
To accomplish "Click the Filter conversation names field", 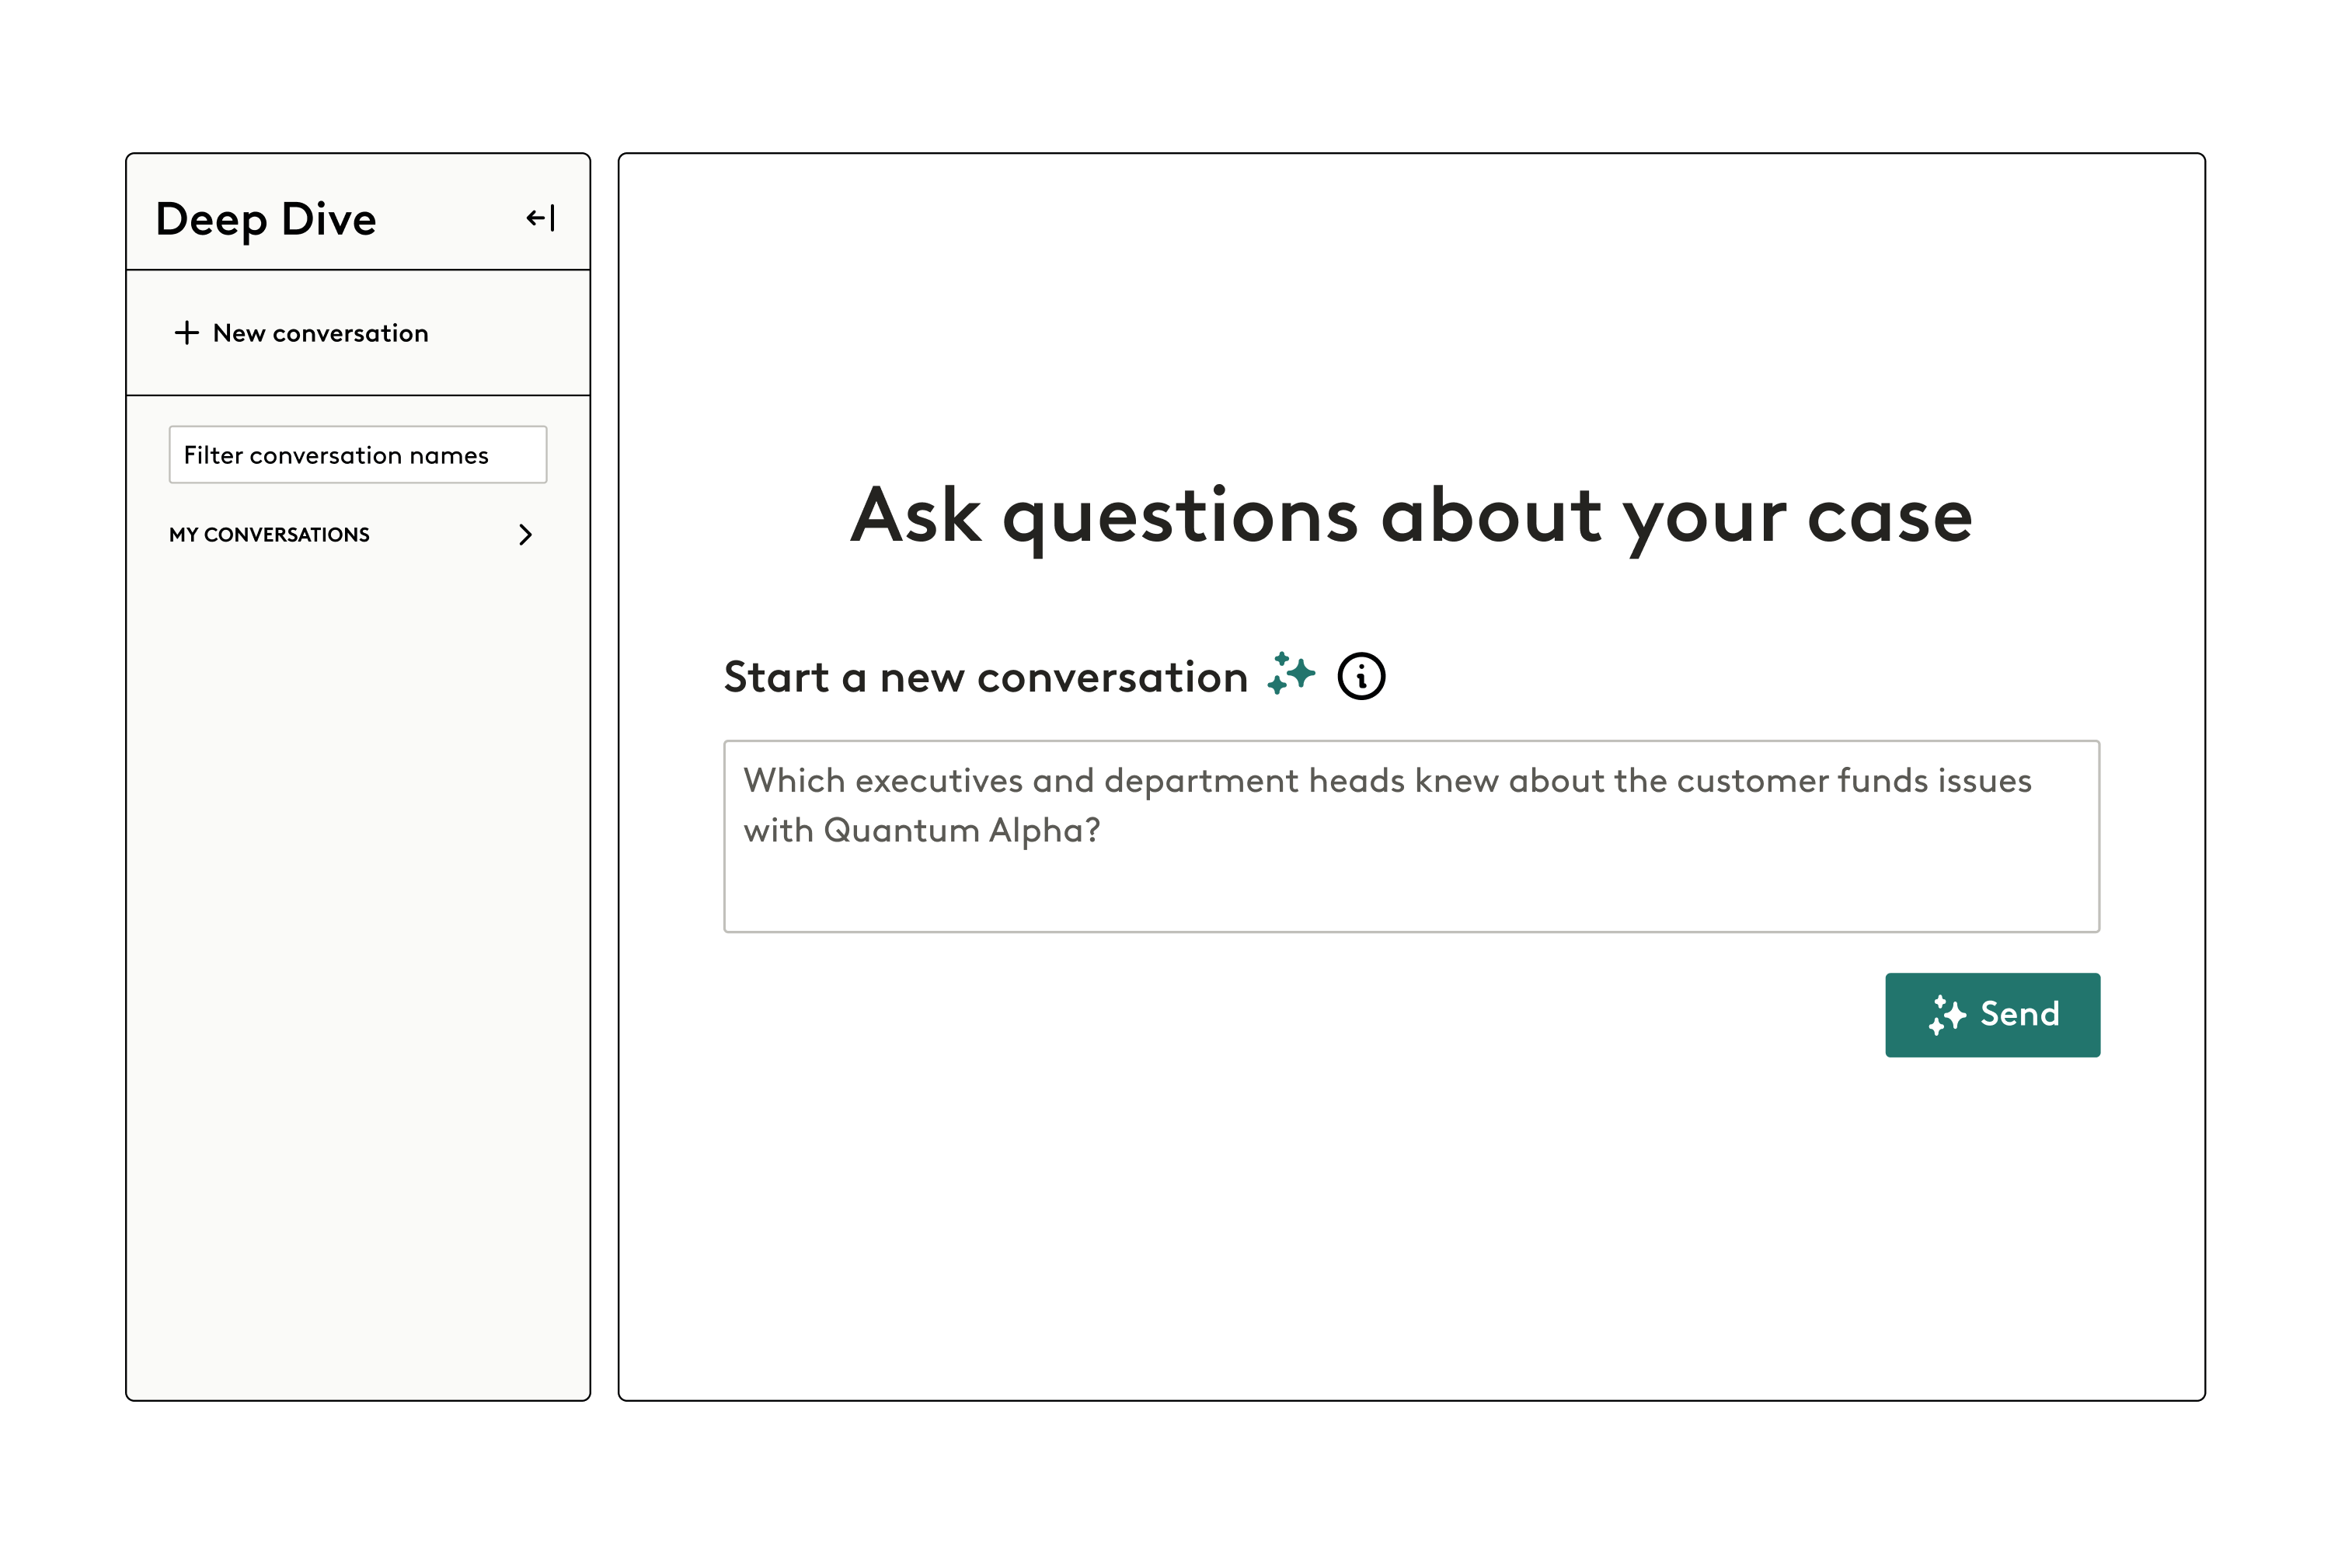I will (x=357, y=455).
